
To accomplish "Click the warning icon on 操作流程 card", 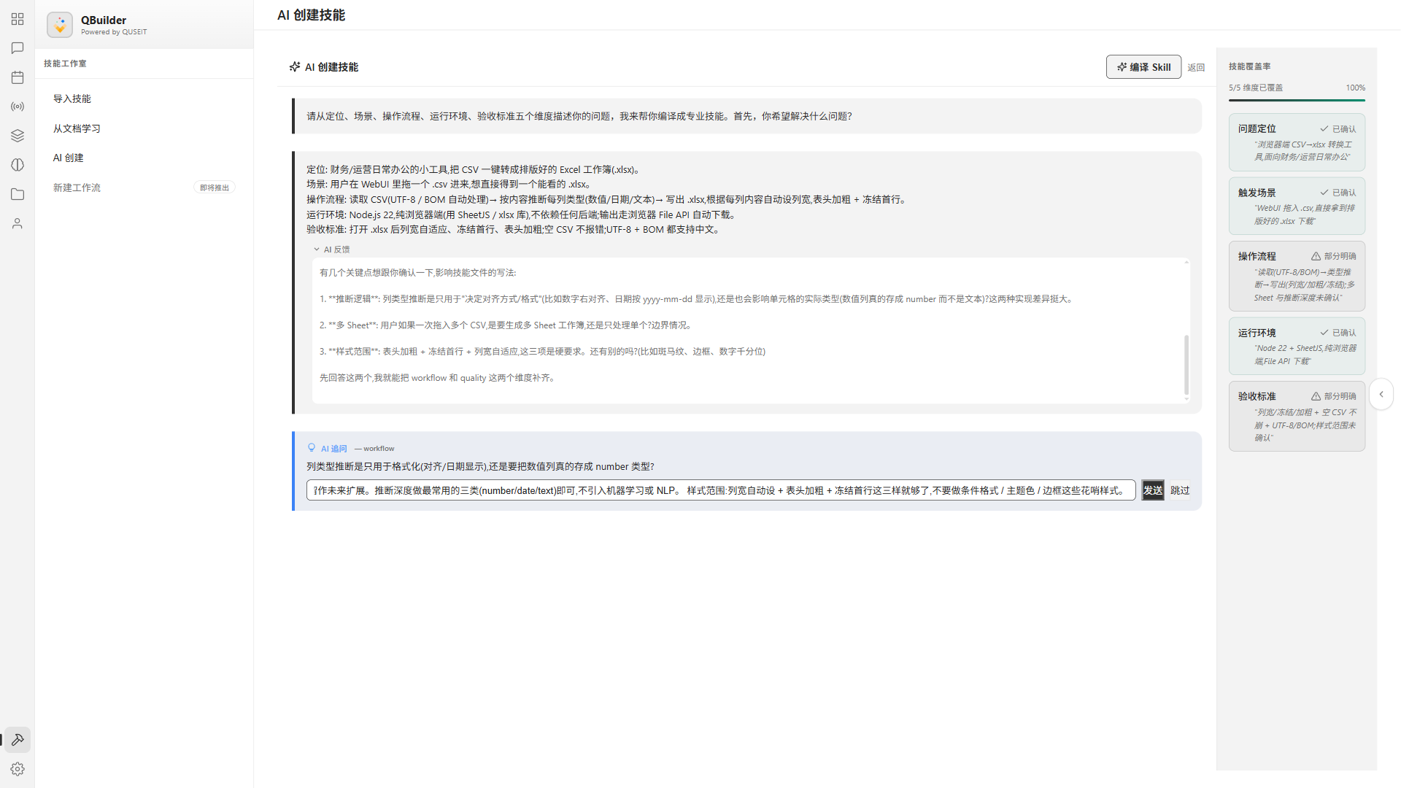I will tap(1316, 256).
